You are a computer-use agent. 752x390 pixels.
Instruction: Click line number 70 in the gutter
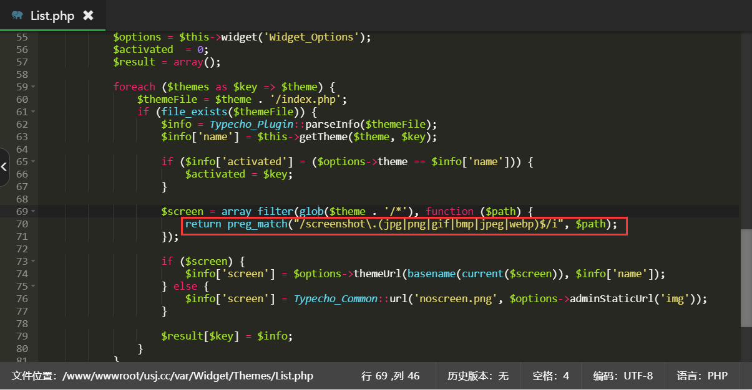22,224
